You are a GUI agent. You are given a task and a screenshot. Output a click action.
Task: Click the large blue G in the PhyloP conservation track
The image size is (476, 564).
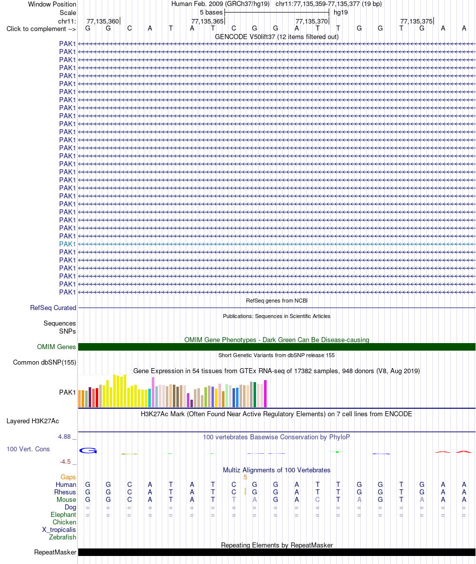pos(88,450)
